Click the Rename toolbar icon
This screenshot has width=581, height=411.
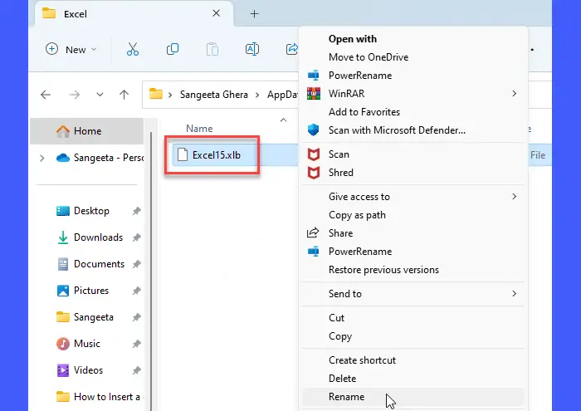(x=252, y=49)
